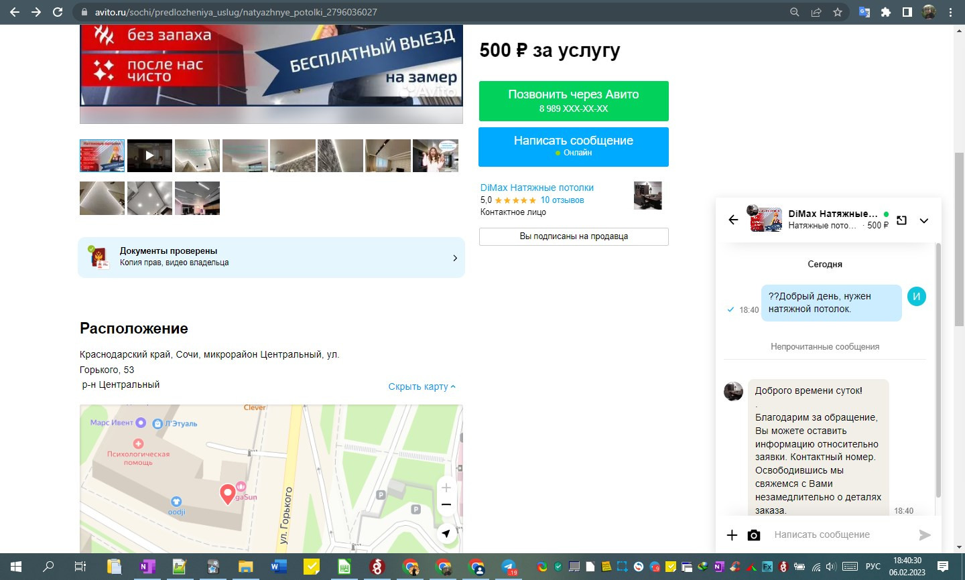
Task: Open the Windows notification center
Action: click(942, 567)
